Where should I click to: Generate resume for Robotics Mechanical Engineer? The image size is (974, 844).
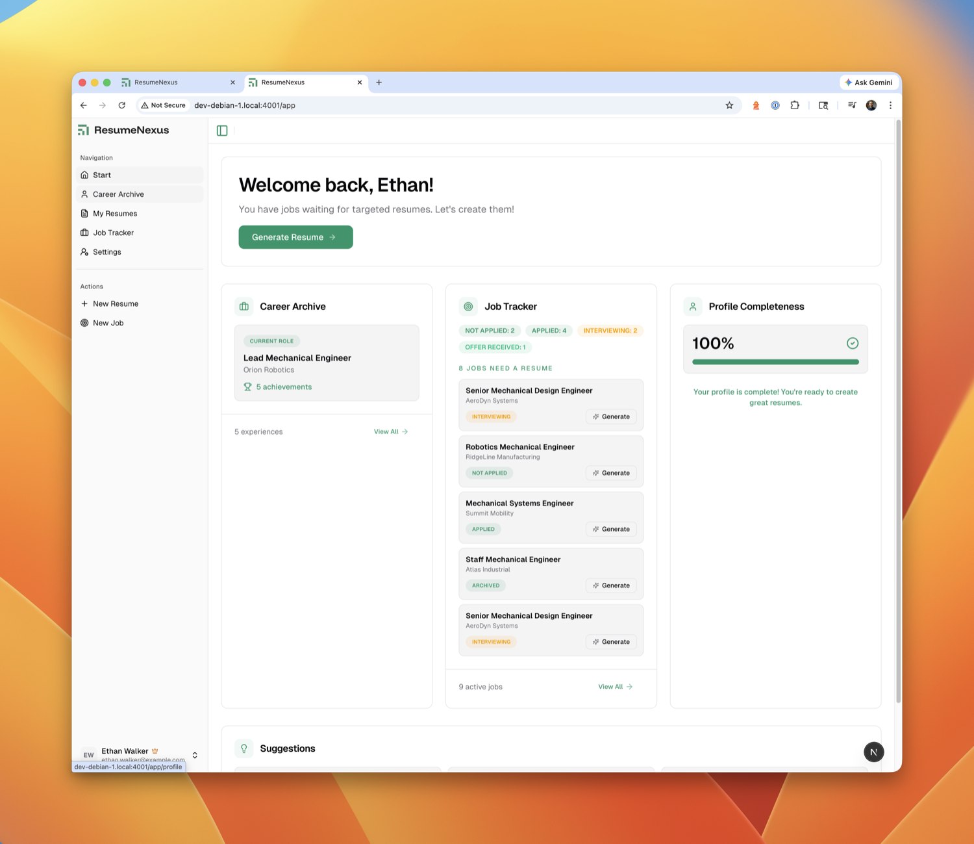pyautogui.click(x=611, y=473)
